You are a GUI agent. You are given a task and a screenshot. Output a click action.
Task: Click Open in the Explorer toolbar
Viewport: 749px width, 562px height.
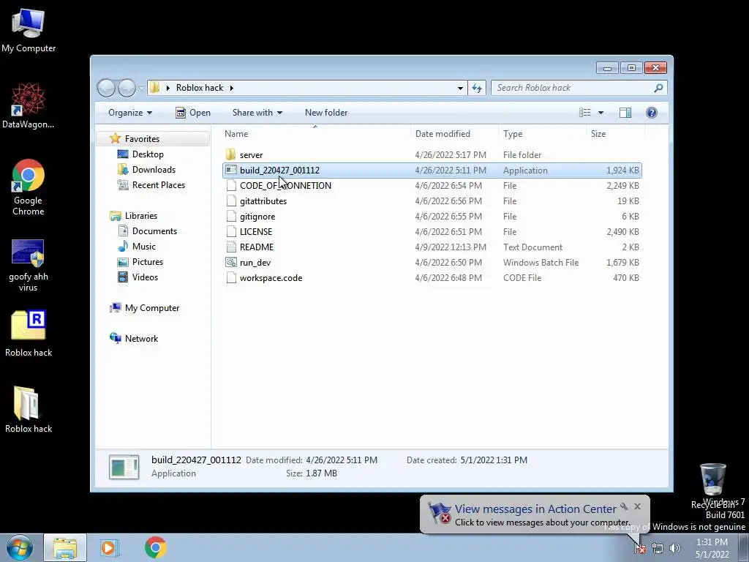[193, 112]
